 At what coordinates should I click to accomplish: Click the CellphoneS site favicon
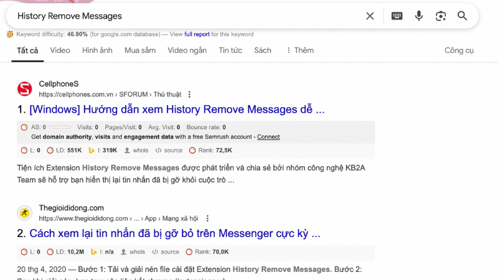coord(25,88)
